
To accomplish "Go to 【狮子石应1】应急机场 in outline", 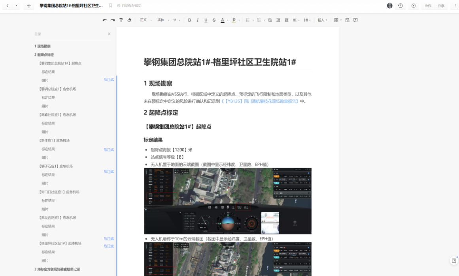I will pos(56,166).
